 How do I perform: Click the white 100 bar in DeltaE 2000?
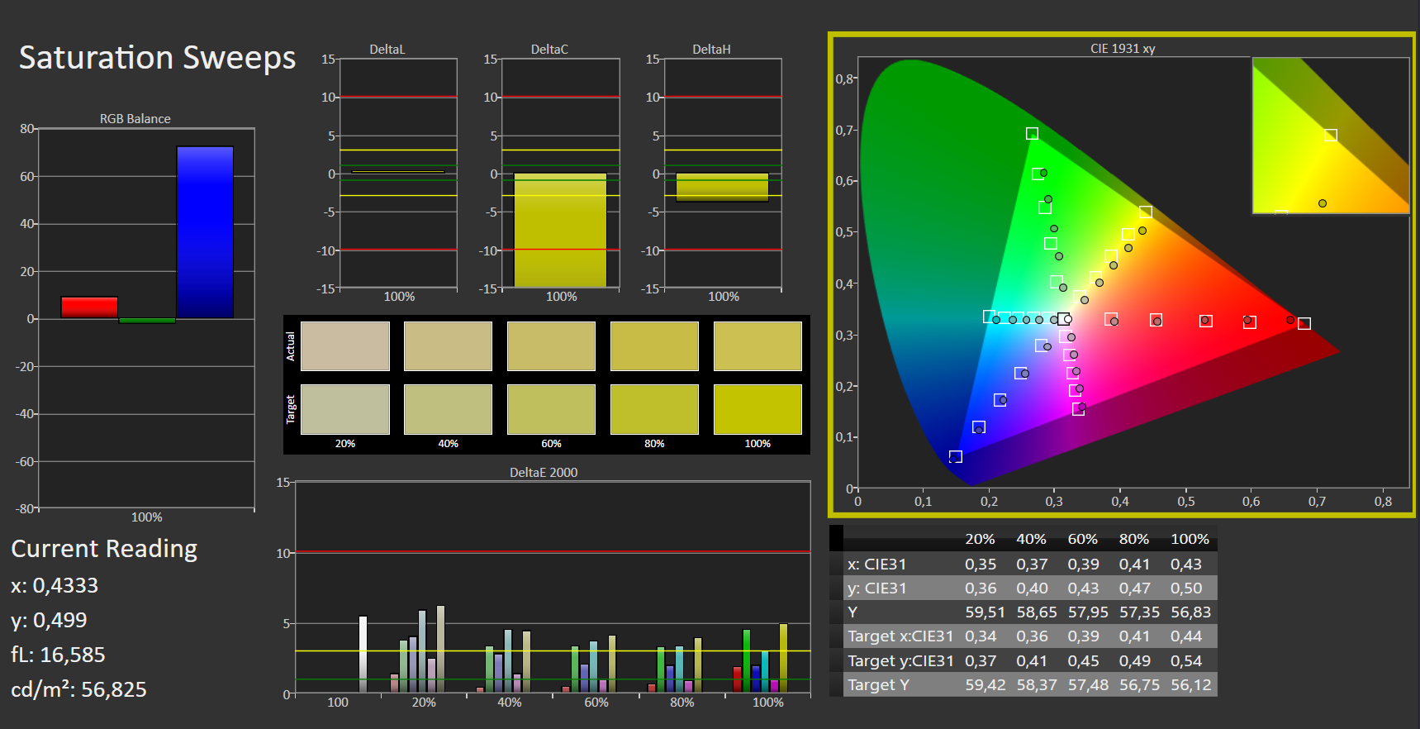click(x=363, y=655)
